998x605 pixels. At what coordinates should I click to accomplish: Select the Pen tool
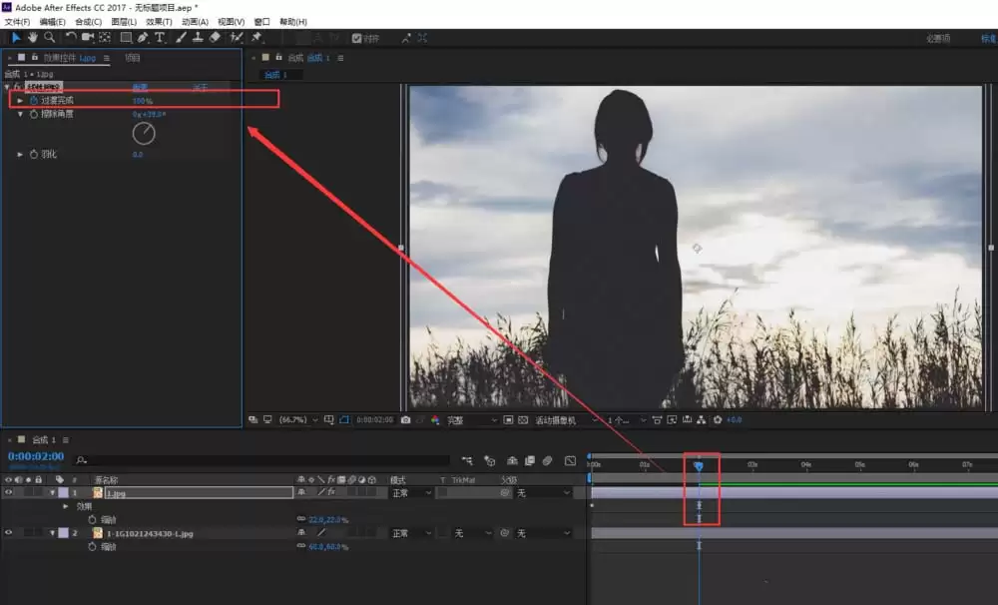click(143, 38)
